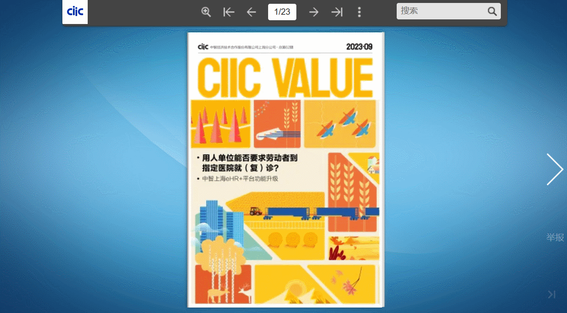Image resolution: width=567 pixels, height=313 pixels.
Task: Jump to the last page in toolbar
Action: click(x=337, y=12)
